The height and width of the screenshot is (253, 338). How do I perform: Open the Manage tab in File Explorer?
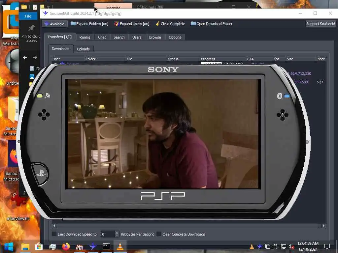tap(113, 7)
